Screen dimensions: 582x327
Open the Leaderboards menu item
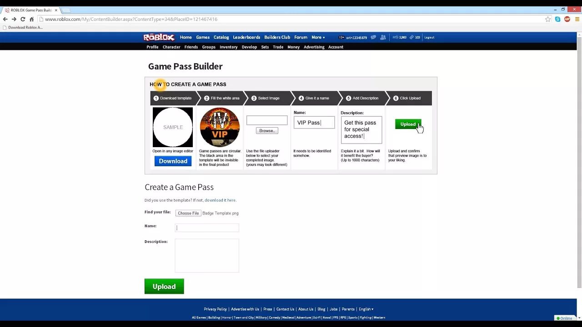coord(246,37)
